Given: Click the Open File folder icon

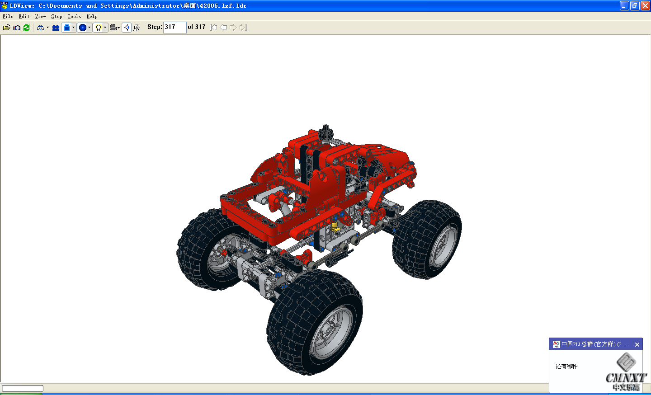Looking at the screenshot, I should (x=6, y=28).
